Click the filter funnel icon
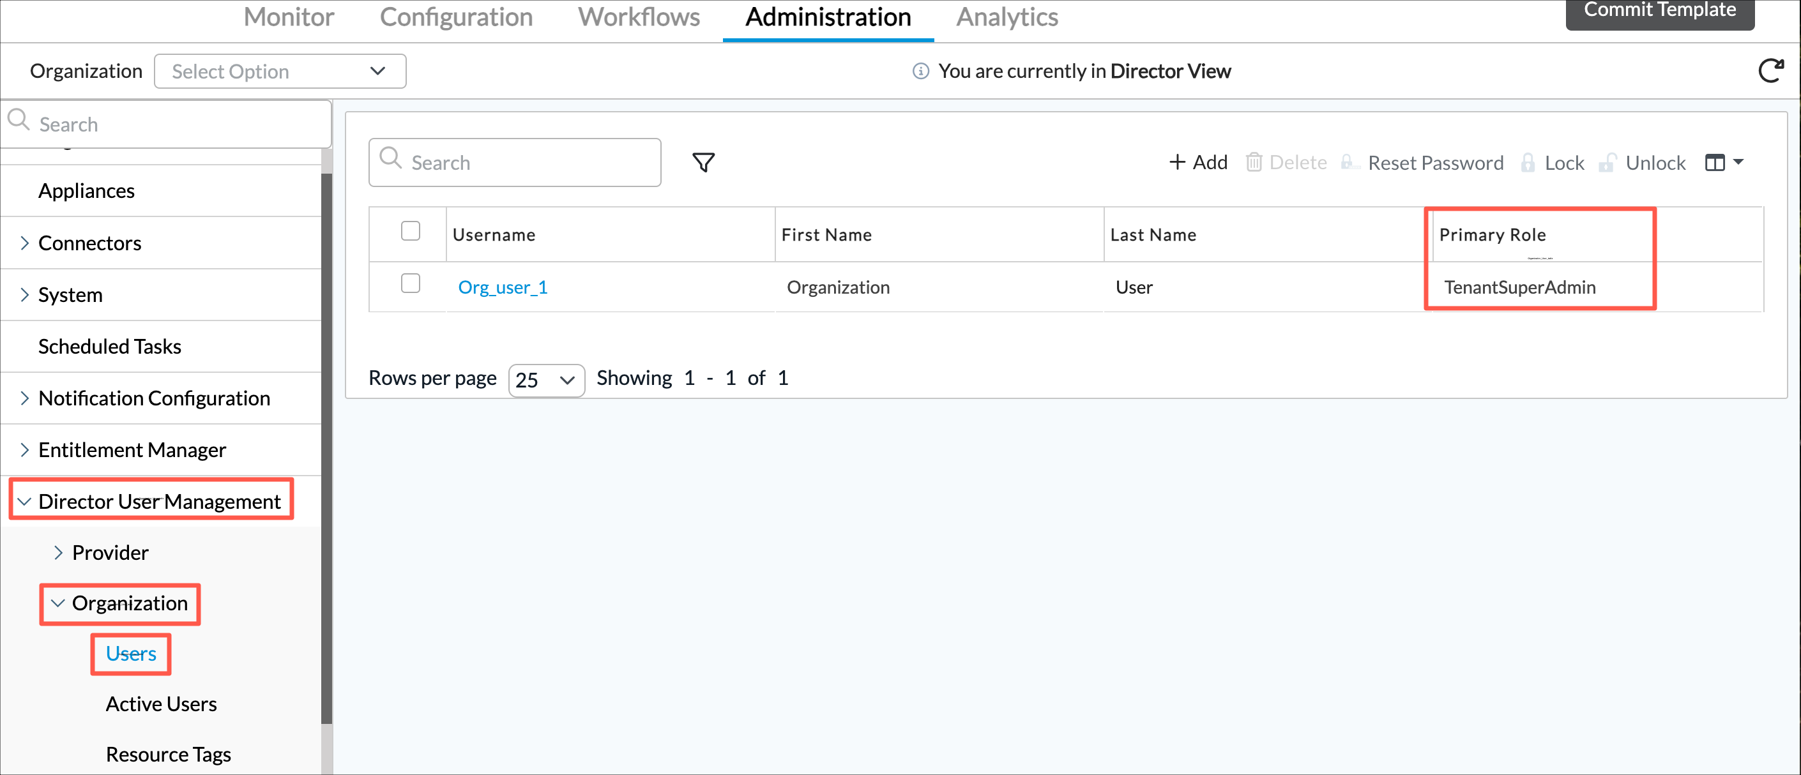The width and height of the screenshot is (1801, 775). pyautogui.click(x=703, y=162)
